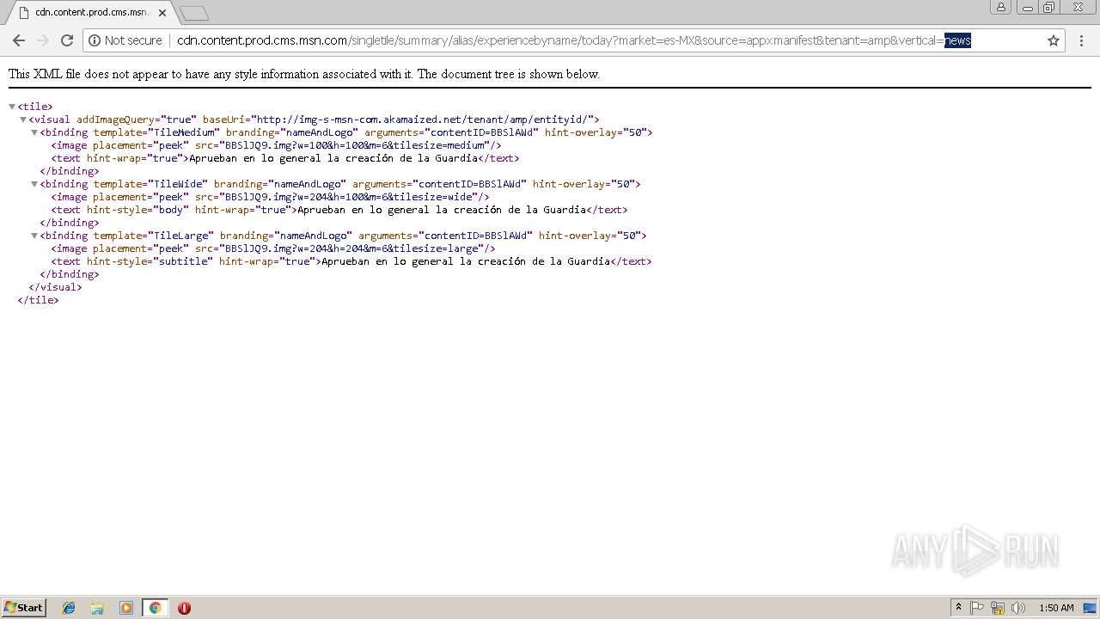
Task: Click the browser forward arrow
Action: point(43,40)
